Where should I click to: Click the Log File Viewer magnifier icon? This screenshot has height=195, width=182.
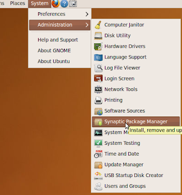(x=98, y=68)
